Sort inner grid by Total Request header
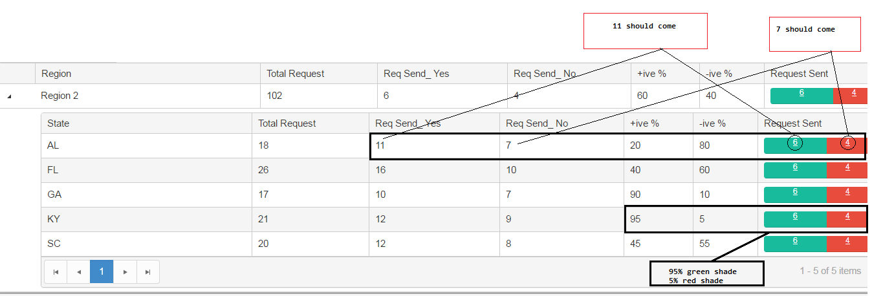This screenshot has width=872, height=298. 287,123
